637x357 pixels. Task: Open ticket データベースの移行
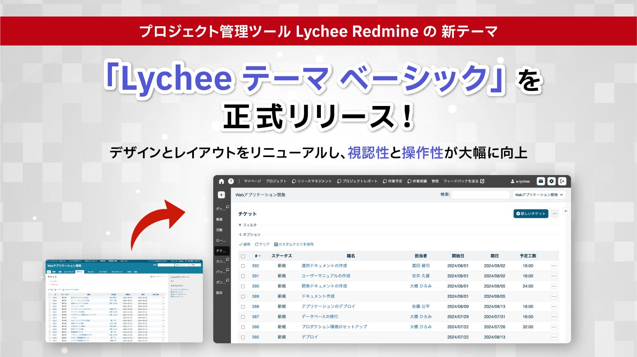tap(320, 317)
